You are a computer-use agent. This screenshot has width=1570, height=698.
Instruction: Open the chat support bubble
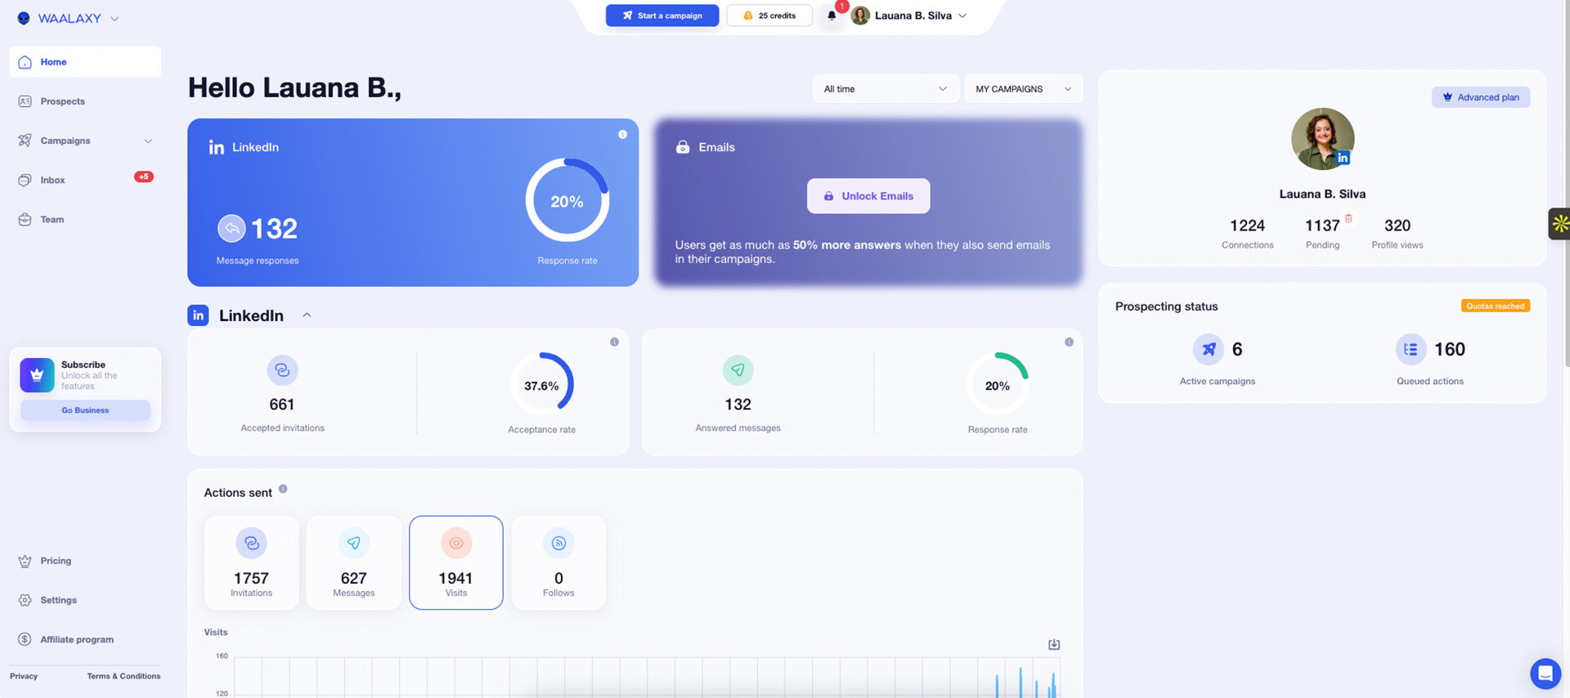point(1545,673)
